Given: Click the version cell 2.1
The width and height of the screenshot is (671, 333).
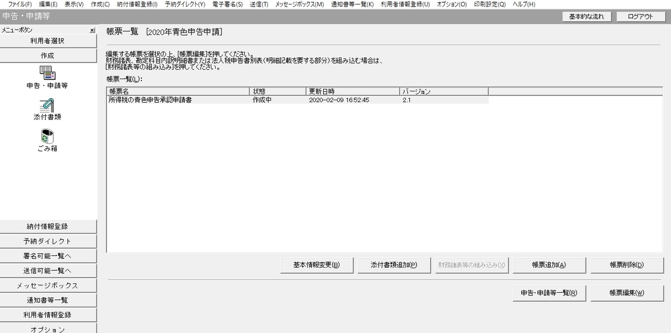Looking at the screenshot, I should tap(407, 100).
